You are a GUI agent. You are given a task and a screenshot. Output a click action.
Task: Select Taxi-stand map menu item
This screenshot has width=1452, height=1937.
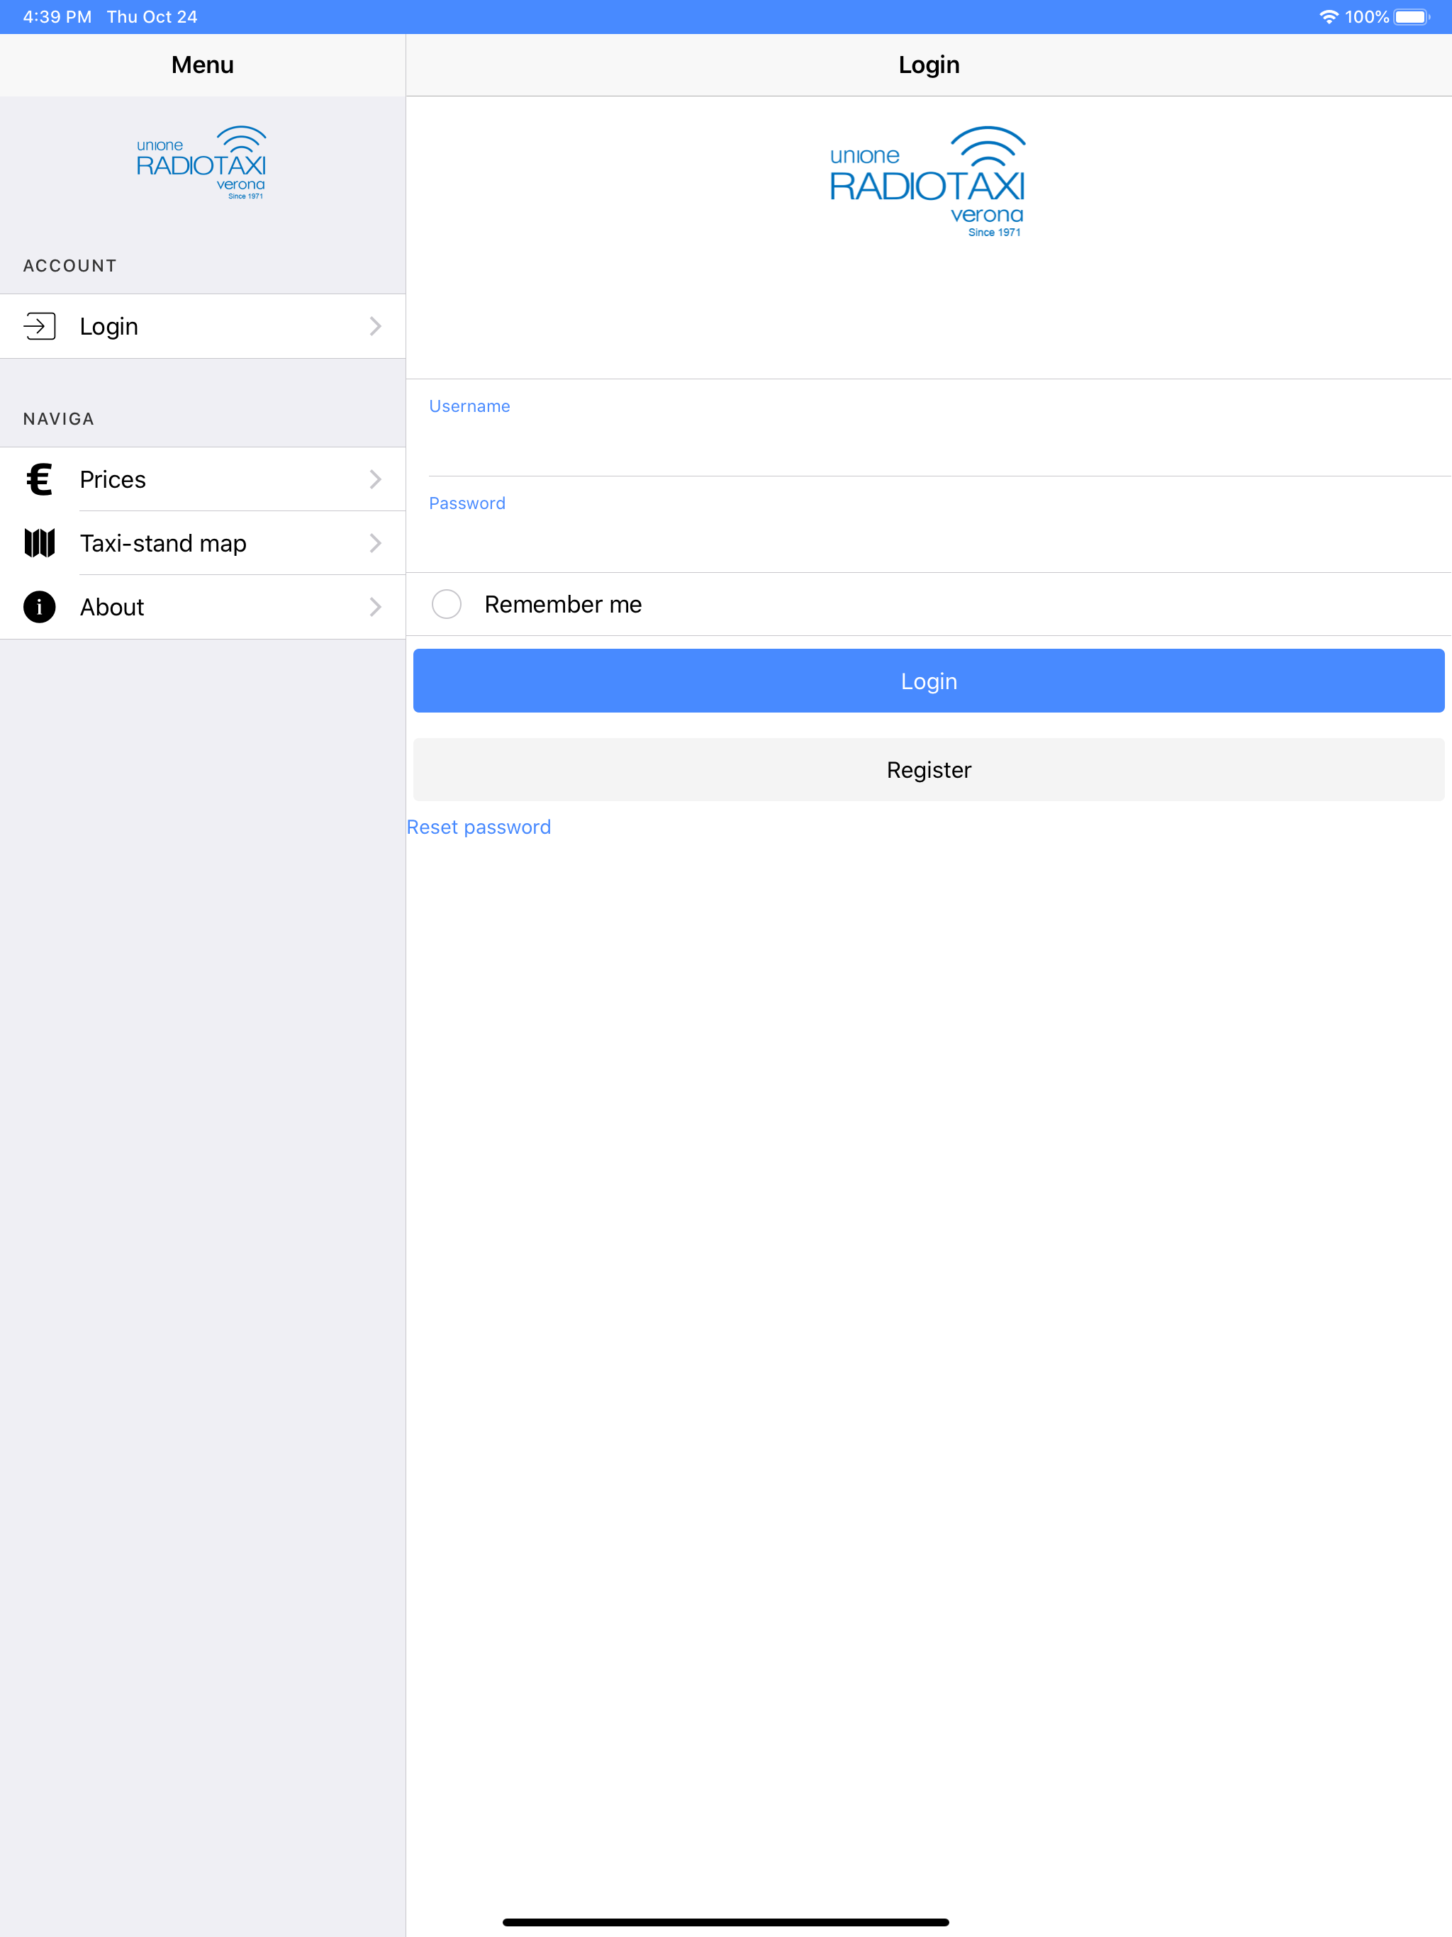click(x=202, y=543)
